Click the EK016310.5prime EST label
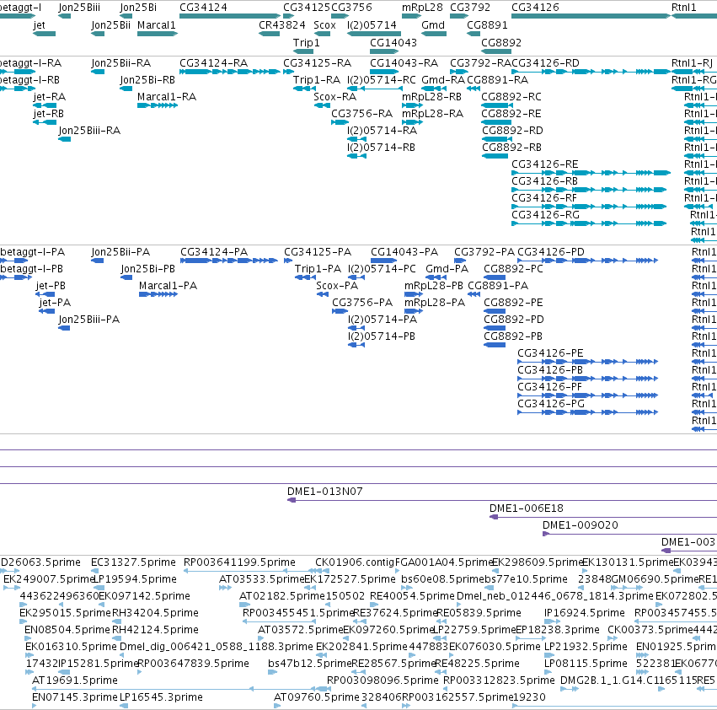 click(71, 647)
